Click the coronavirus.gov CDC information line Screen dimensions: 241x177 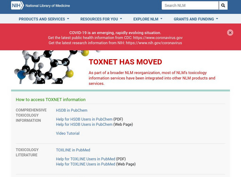(x=115, y=38)
